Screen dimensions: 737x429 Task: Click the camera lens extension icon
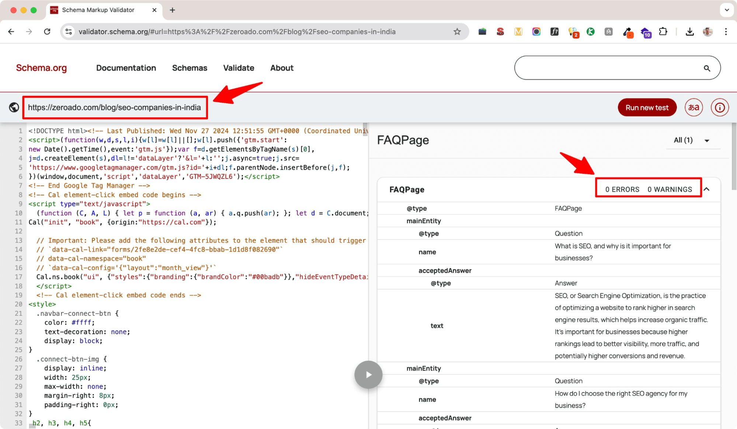point(536,32)
